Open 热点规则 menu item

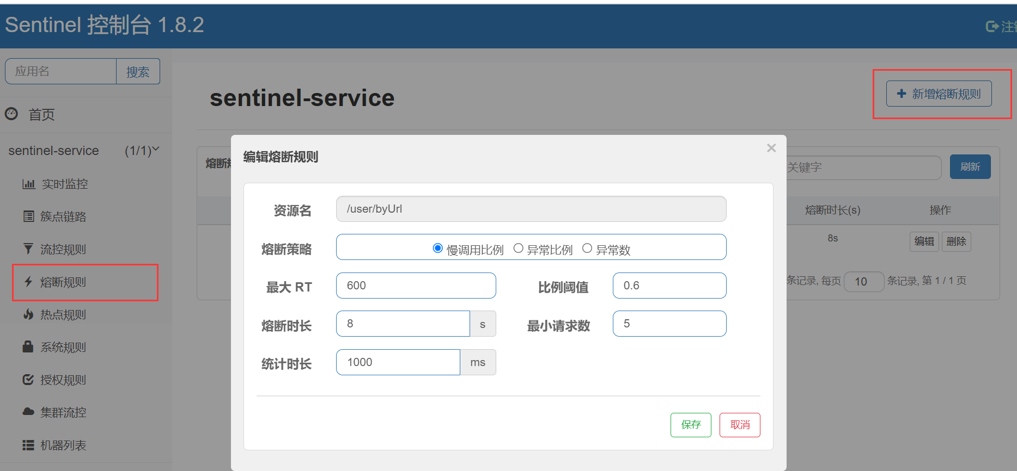click(x=63, y=314)
